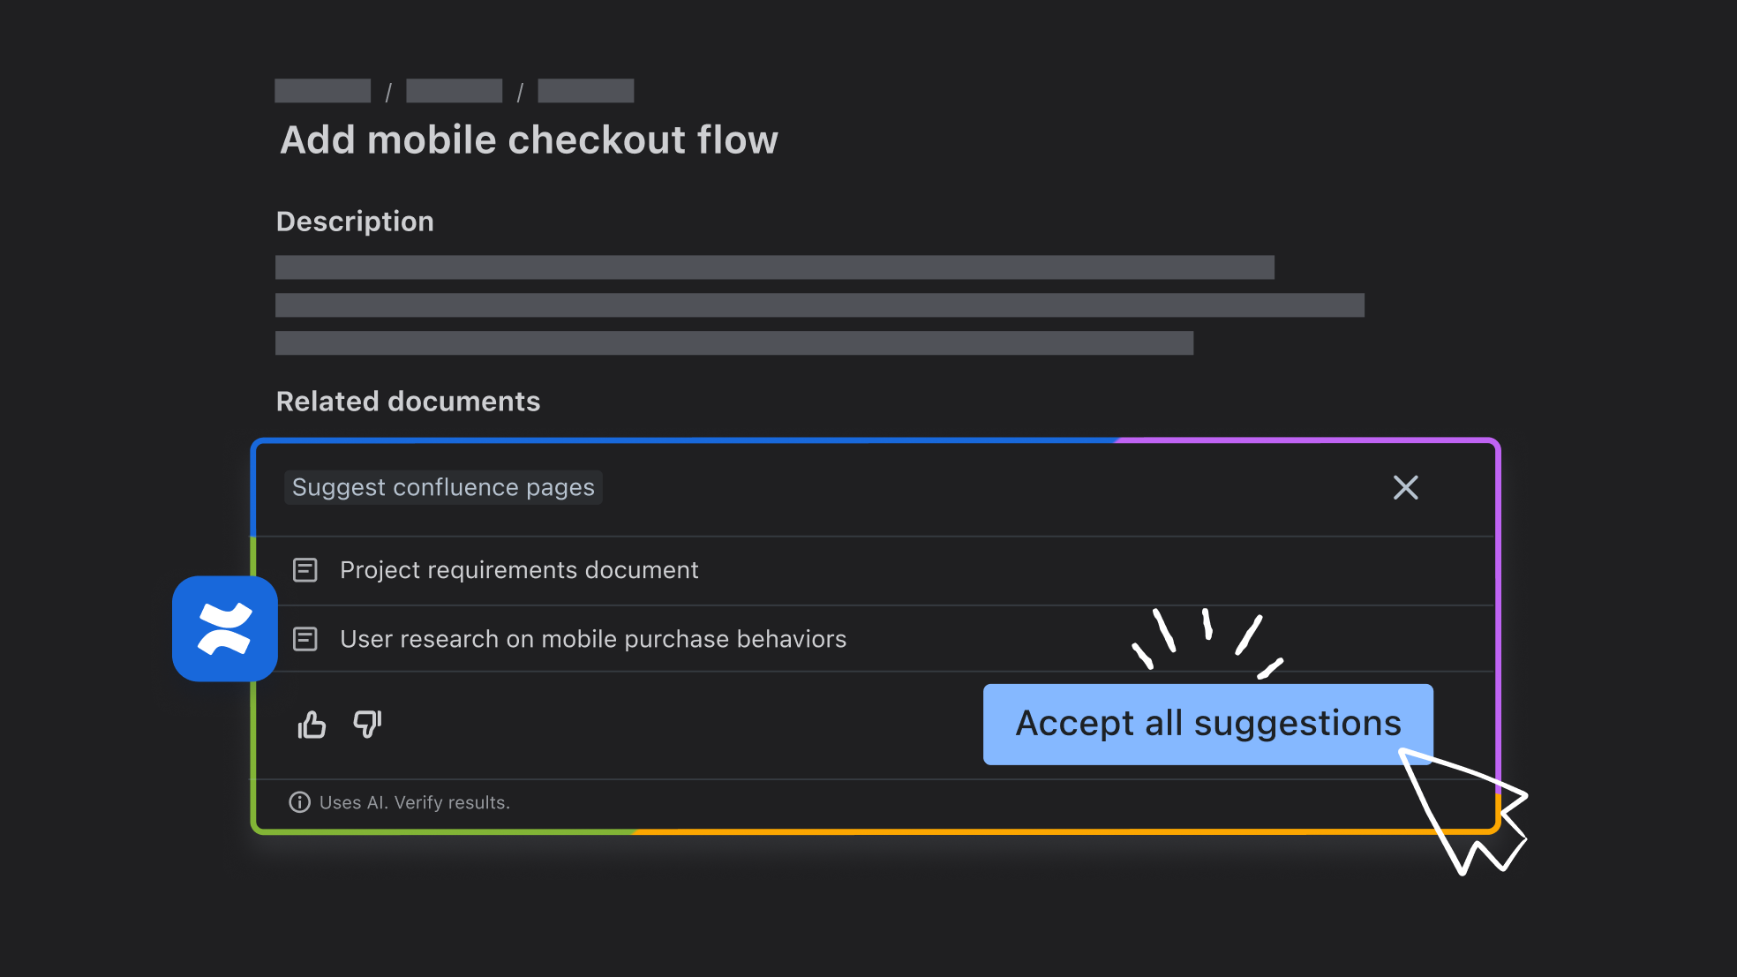This screenshot has width=1737, height=977.
Task: Click the Project requirements document page icon
Action: 305,570
